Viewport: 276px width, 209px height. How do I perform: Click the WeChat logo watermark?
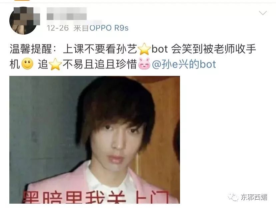[233, 197]
